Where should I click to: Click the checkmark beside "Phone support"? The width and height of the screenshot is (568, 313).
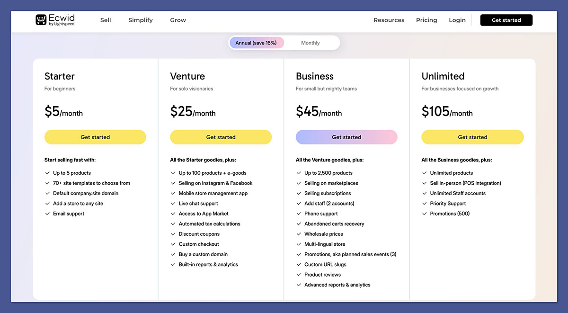coord(299,214)
